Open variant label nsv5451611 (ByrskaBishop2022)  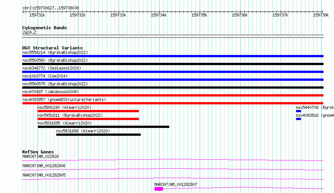pyautogui.click(x=70, y=115)
